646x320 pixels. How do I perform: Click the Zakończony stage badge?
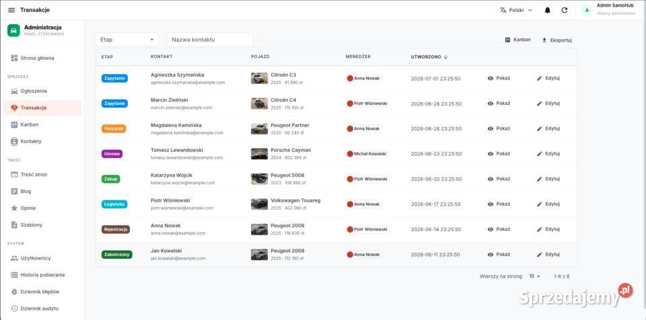point(116,255)
